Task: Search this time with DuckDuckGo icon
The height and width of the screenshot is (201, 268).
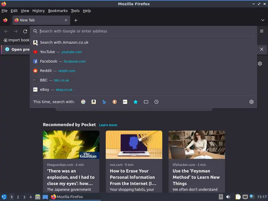Action: point(115,102)
